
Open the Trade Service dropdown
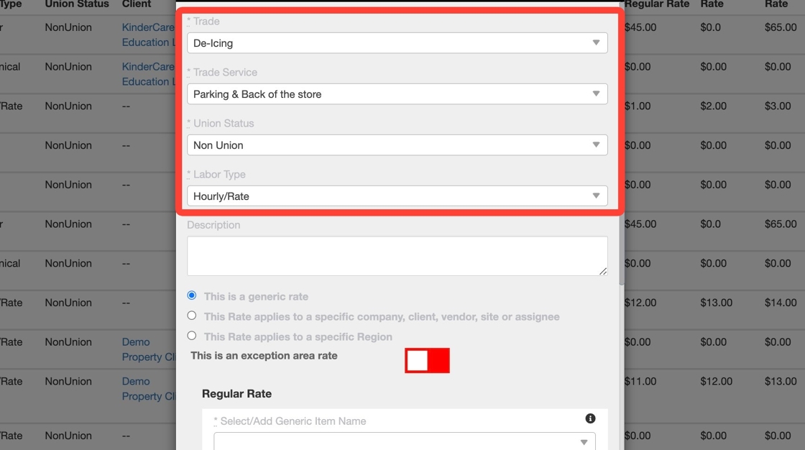coord(397,94)
